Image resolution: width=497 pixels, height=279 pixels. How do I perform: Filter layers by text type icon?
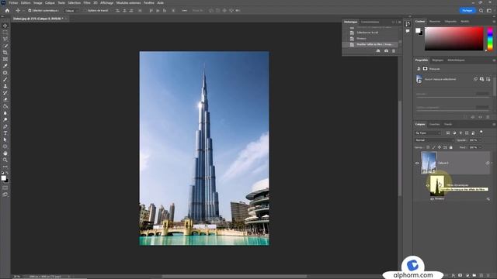(x=461, y=133)
